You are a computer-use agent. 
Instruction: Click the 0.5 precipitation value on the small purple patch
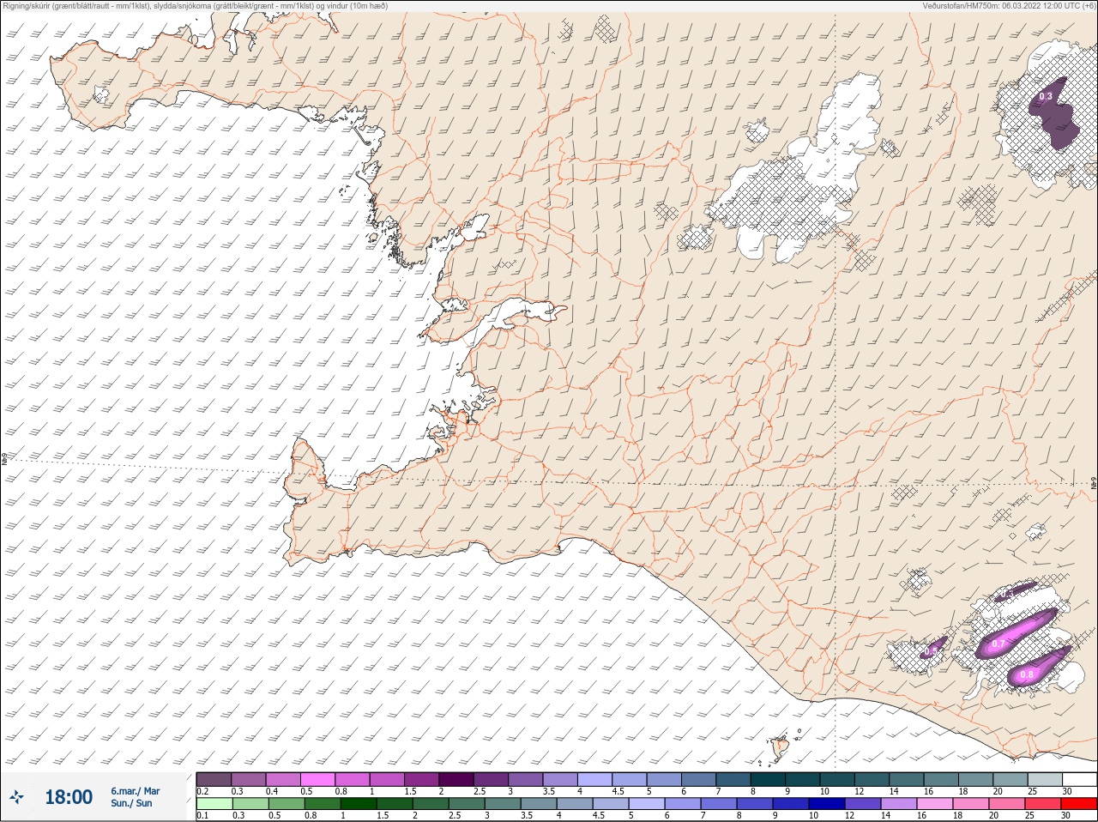[x=931, y=652]
